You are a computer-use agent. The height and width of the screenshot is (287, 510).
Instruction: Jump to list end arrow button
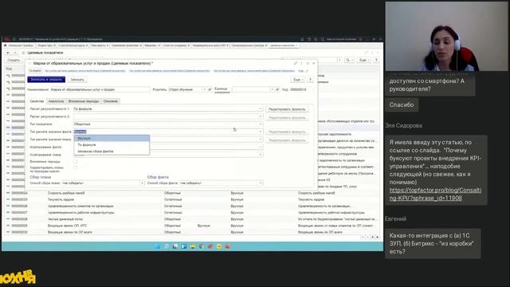[377, 238]
